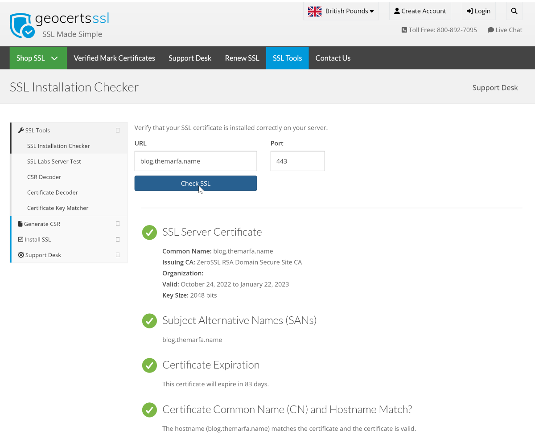Click the document icon beside Generate CSR
The width and height of the screenshot is (535, 434).
(20, 223)
